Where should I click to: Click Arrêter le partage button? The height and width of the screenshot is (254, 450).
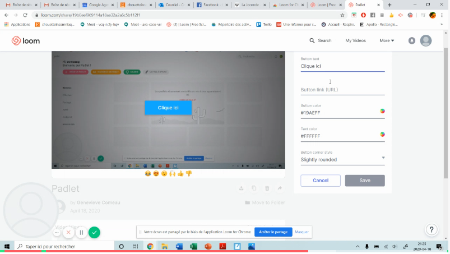[x=273, y=232]
